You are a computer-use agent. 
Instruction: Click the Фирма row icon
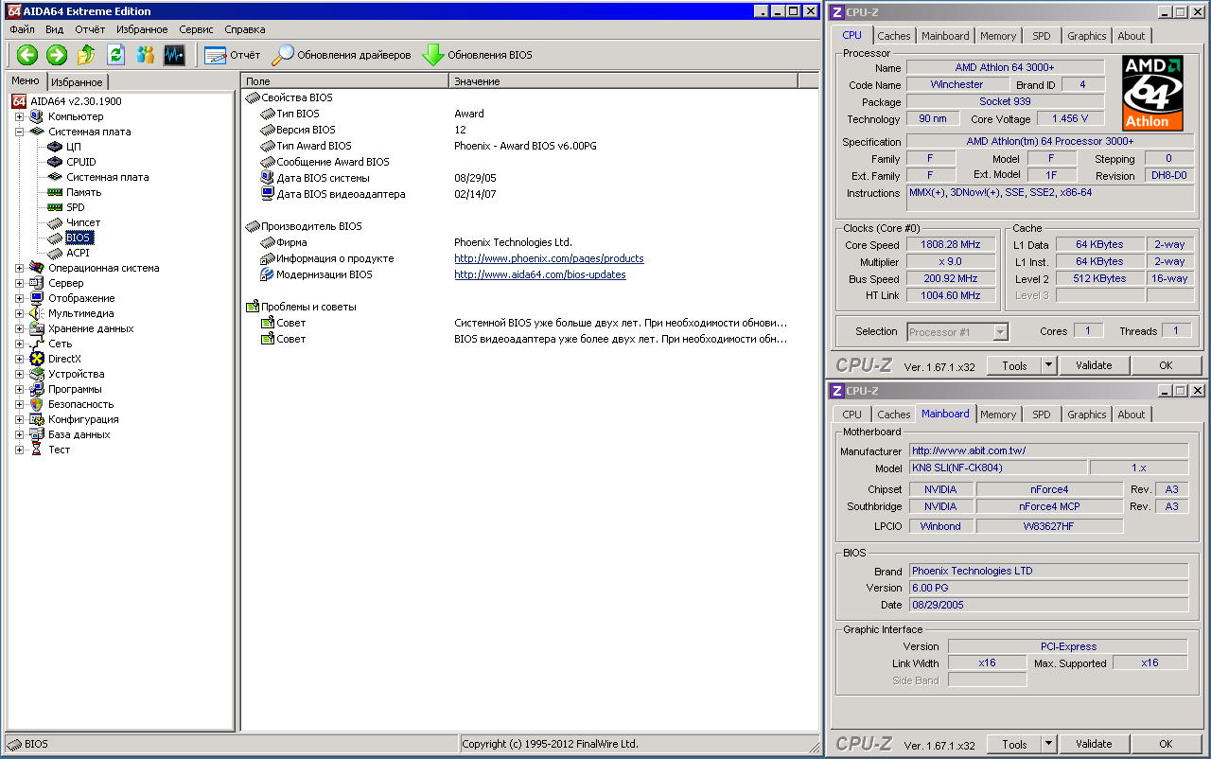[x=268, y=242]
